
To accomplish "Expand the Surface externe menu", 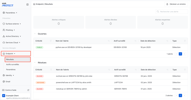I will (12, 24).
